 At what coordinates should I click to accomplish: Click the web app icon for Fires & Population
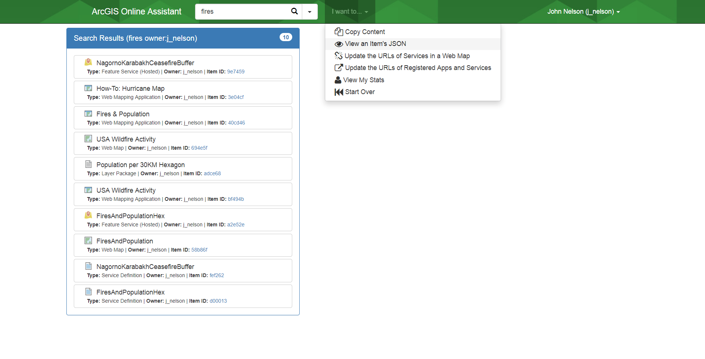point(88,113)
